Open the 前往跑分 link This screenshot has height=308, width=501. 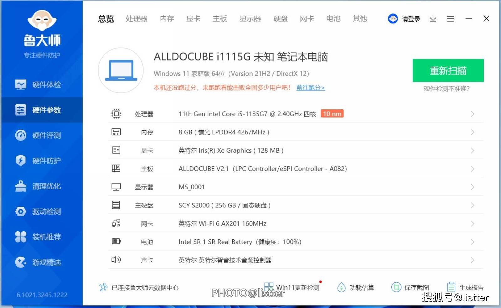pos(311,88)
